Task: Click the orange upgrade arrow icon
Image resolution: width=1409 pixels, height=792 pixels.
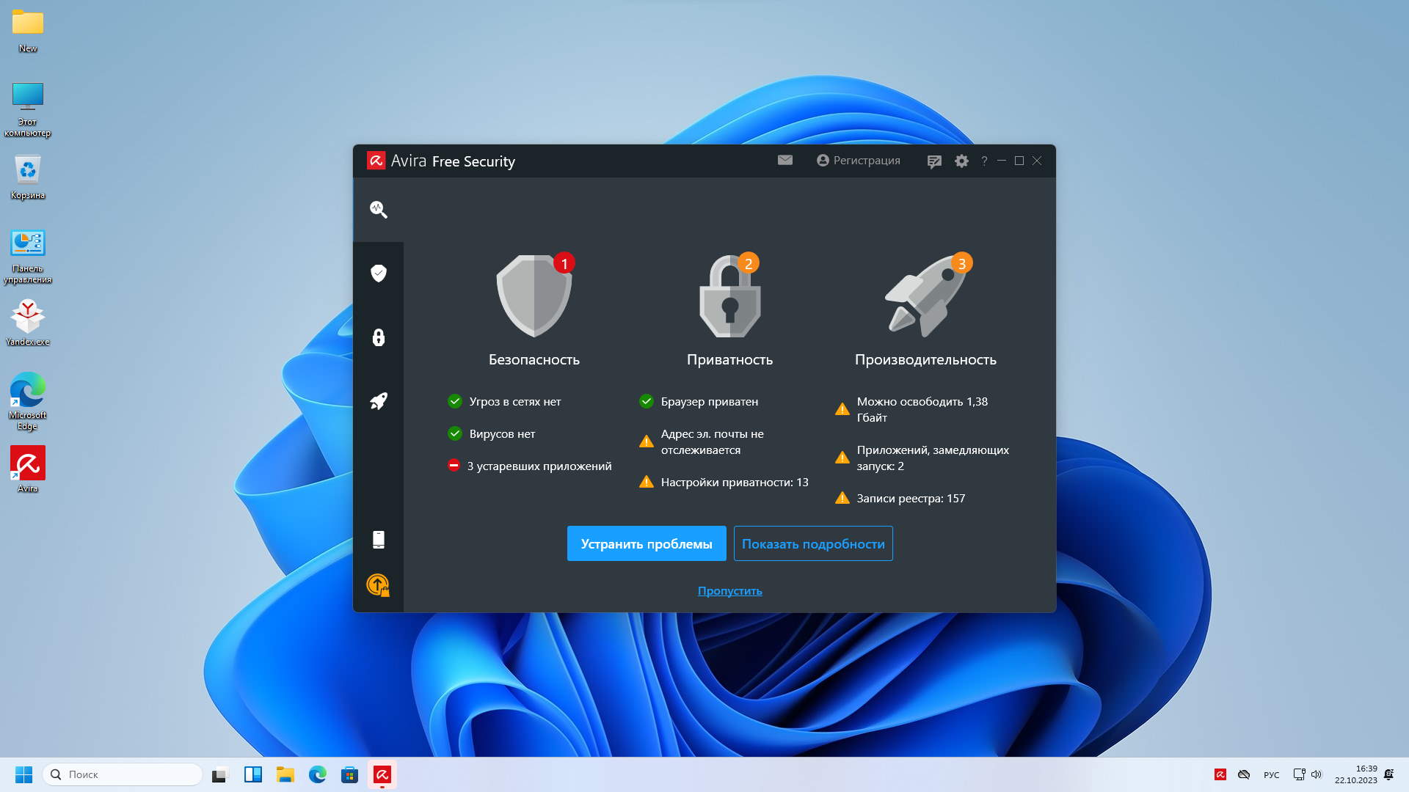Action: click(x=378, y=584)
